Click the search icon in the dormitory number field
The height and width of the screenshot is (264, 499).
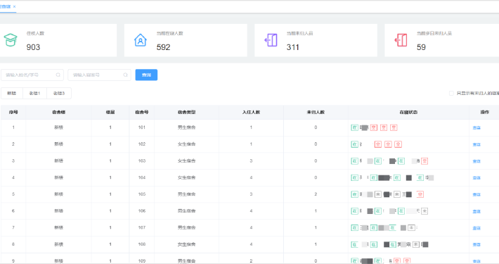[125, 75]
